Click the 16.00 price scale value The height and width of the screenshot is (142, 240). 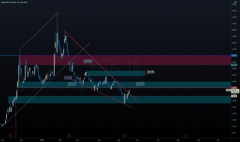click(234, 107)
